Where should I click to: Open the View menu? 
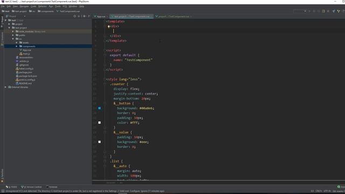pos(15,6)
